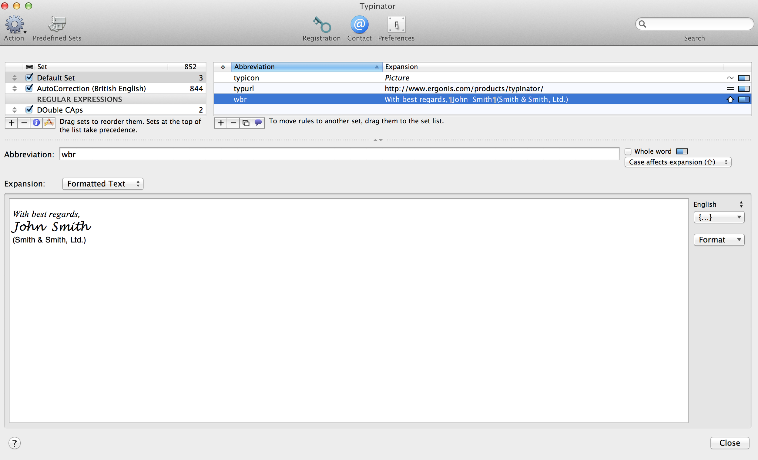Open Case affects expansion dropdown
This screenshot has width=758, height=460.
tap(678, 162)
